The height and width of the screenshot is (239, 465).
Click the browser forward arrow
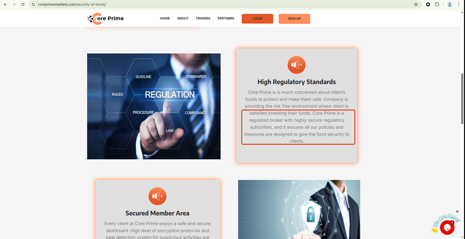[14, 4]
